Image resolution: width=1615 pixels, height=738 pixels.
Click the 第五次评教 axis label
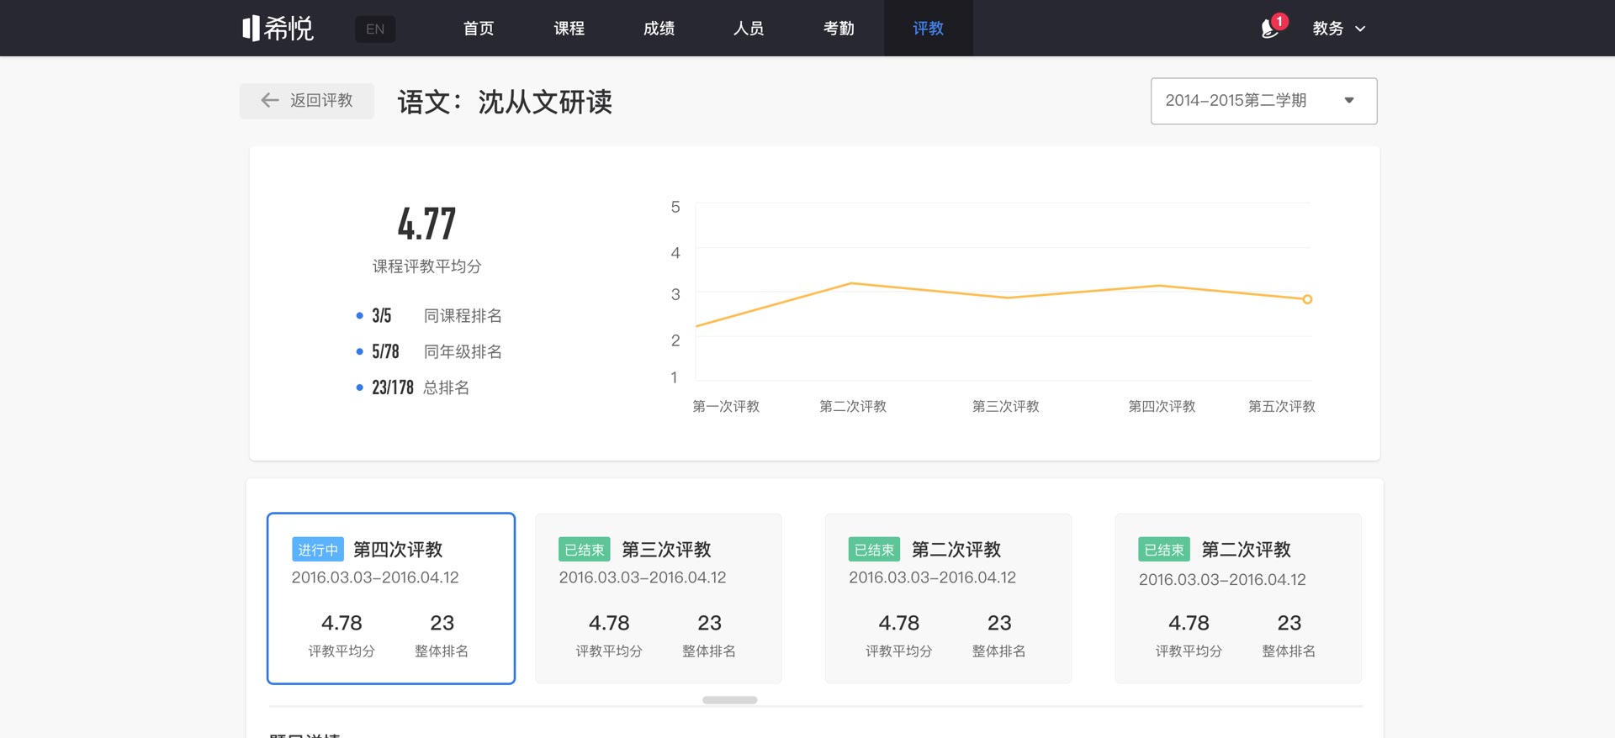coord(1282,407)
